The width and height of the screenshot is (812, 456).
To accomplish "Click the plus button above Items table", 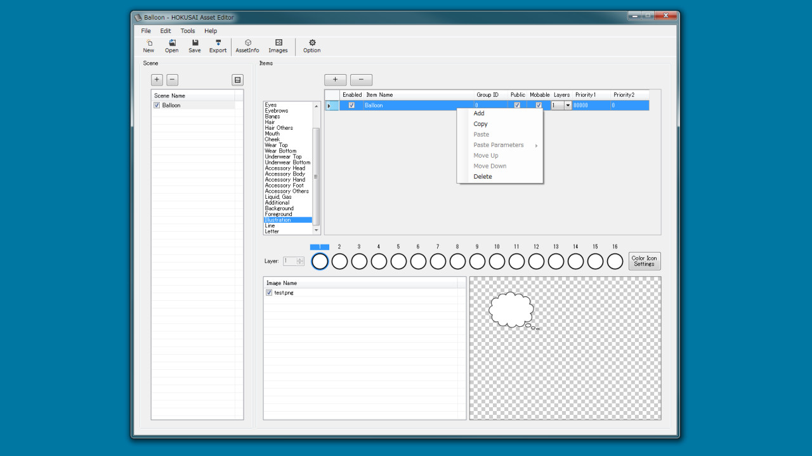I will tap(335, 80).
